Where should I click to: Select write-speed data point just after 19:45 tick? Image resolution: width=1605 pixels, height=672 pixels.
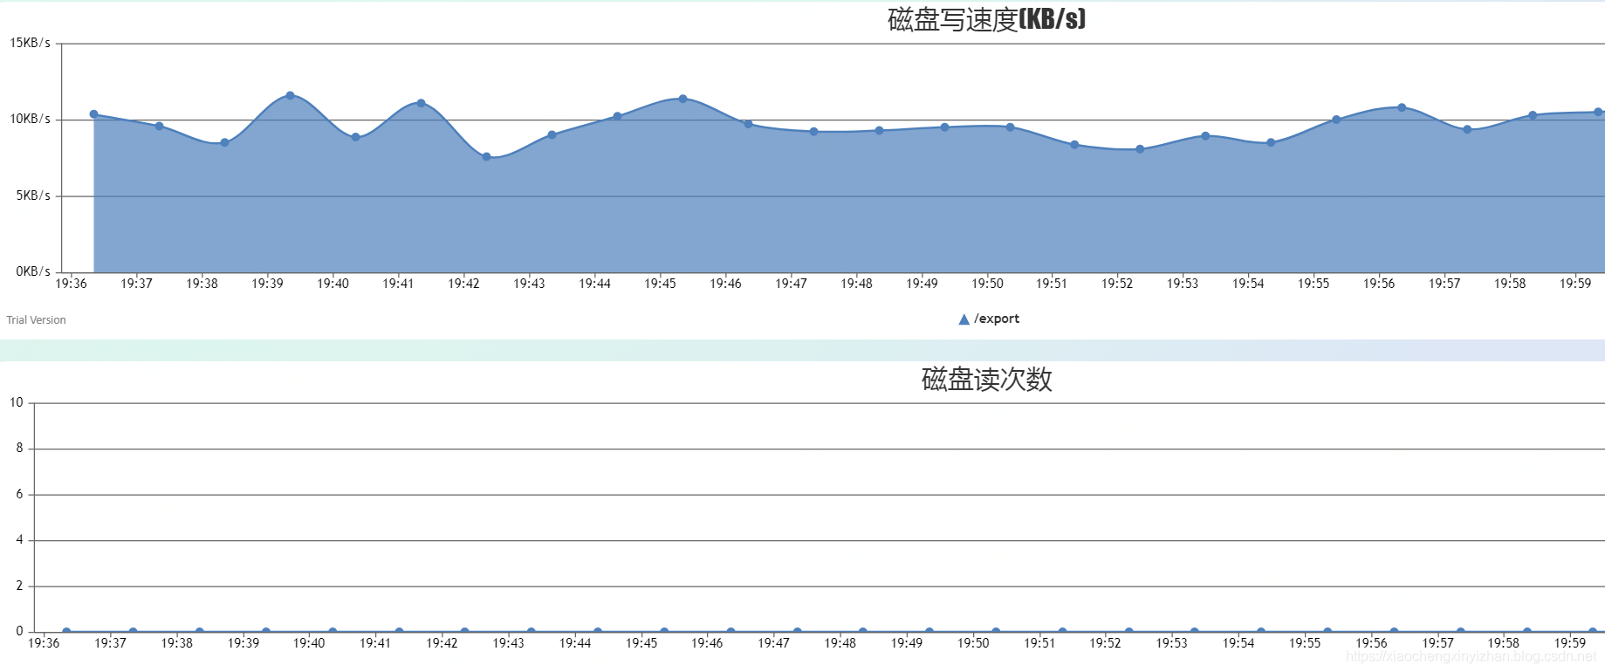tap(682, 99)
